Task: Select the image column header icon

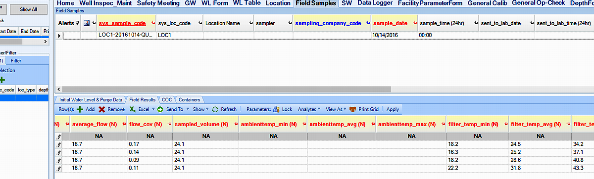Action: coord(87,23)
